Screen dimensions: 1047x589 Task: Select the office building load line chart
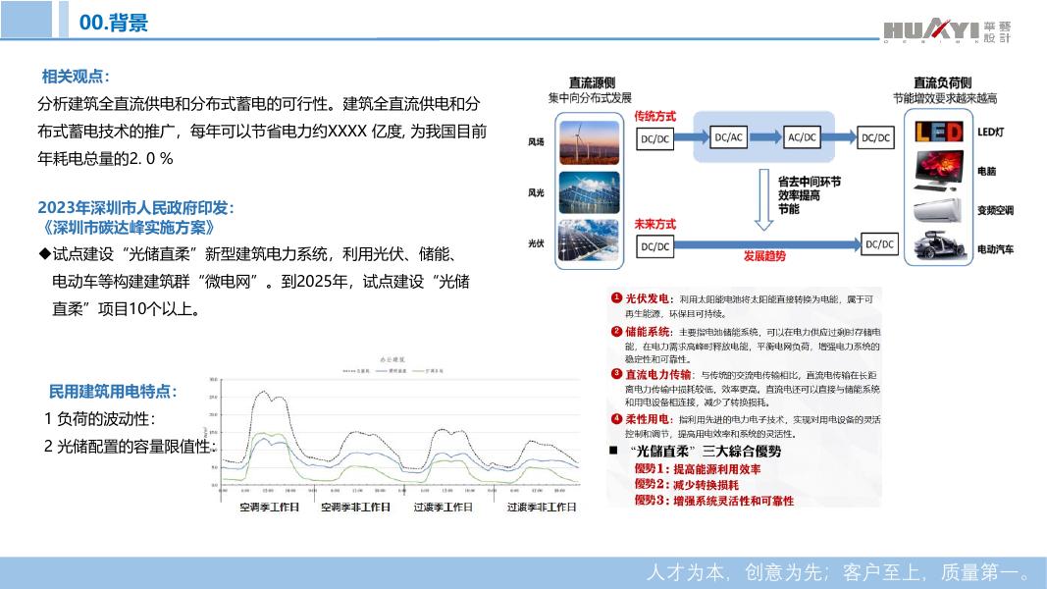click(394, 432)
